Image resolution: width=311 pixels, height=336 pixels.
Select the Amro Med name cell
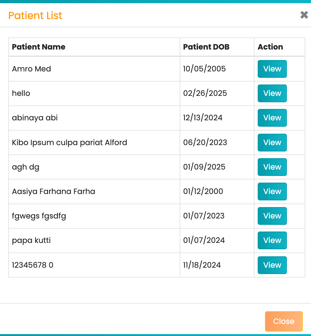[31, 69]
